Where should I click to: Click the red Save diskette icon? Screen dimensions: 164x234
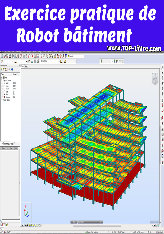click(x=7, y=56)
